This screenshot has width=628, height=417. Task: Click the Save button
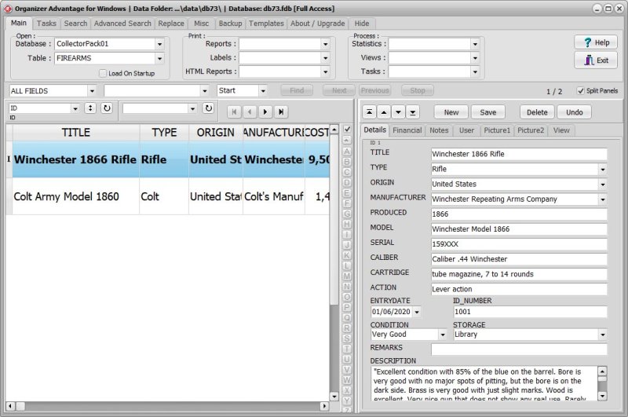point(487,112)
